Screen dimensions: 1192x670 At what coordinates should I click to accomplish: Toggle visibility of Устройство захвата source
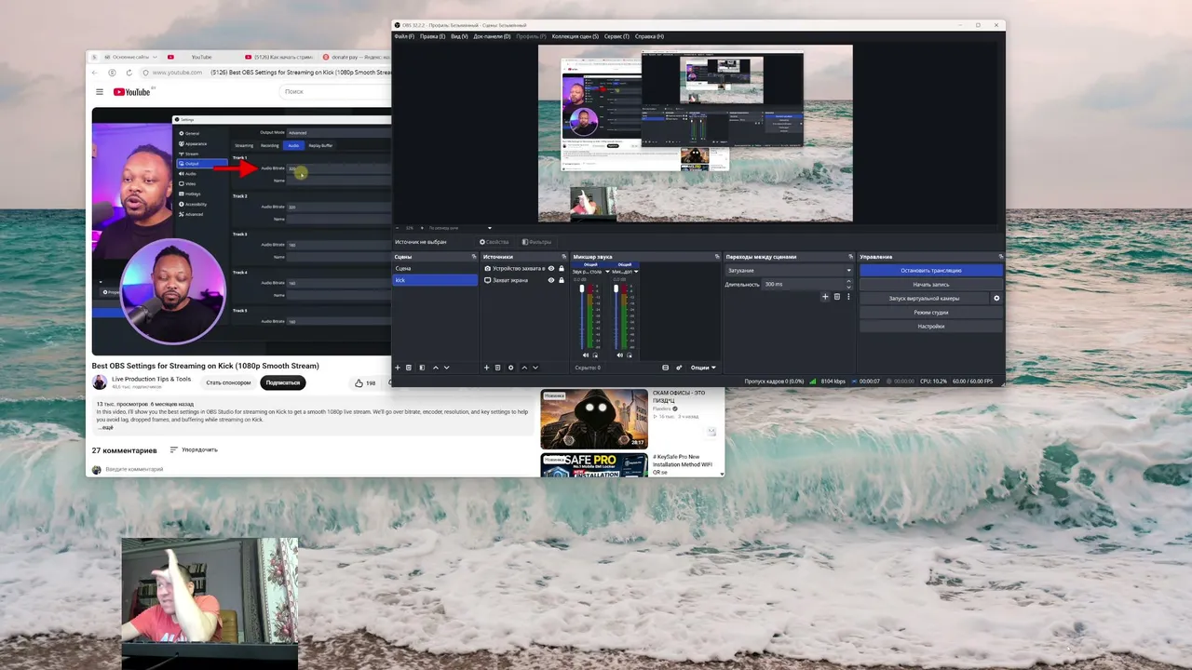[x=550, y=268]
